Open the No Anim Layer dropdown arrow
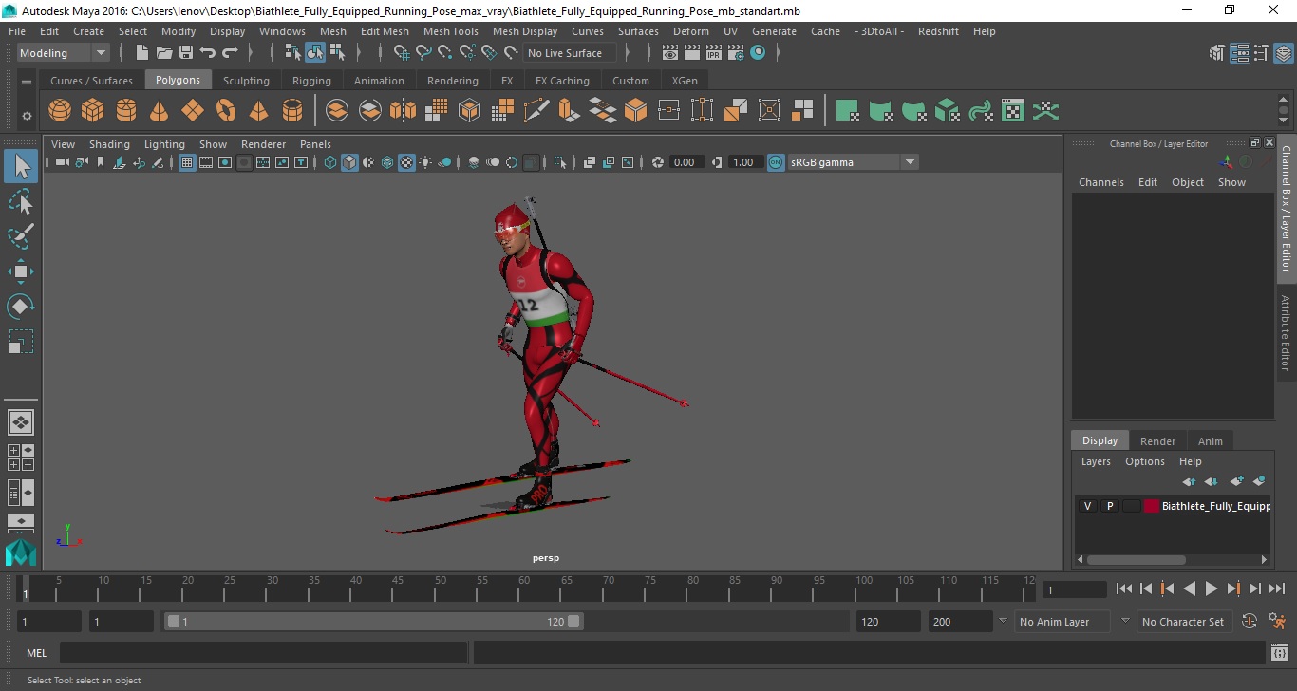Screen dimensions: 1297x691 coord(1003,621)
